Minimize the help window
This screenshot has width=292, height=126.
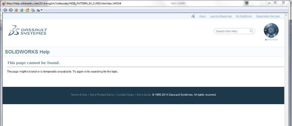tap(269, 2)
